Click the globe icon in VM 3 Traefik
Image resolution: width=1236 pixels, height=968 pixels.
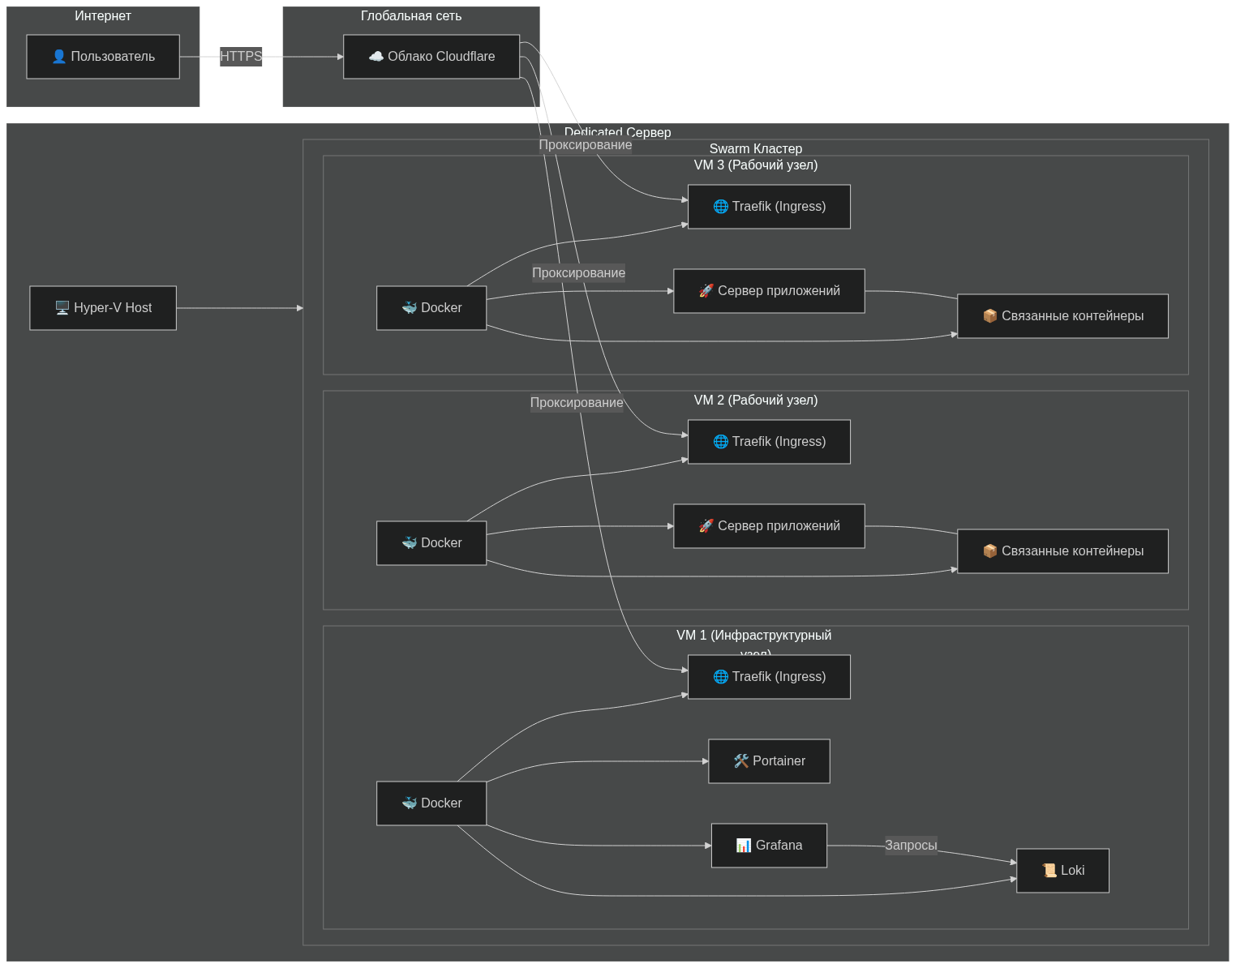(720, 207)
